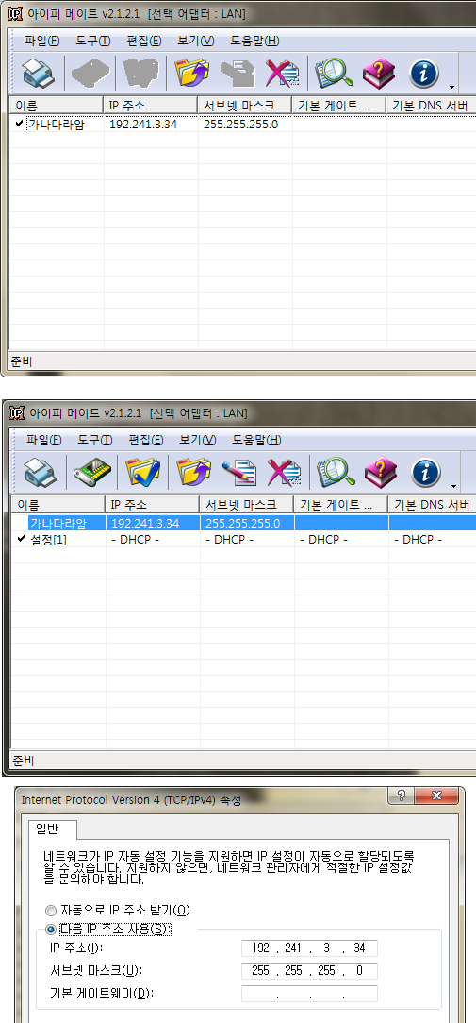Click the 기본 게이트웨이 input field
This screenshot has height=1023, width=476.
[x=309, y=994]
